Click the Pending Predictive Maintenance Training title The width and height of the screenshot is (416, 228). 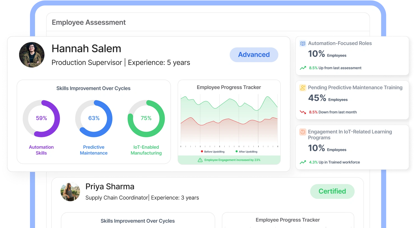[355, 88]
